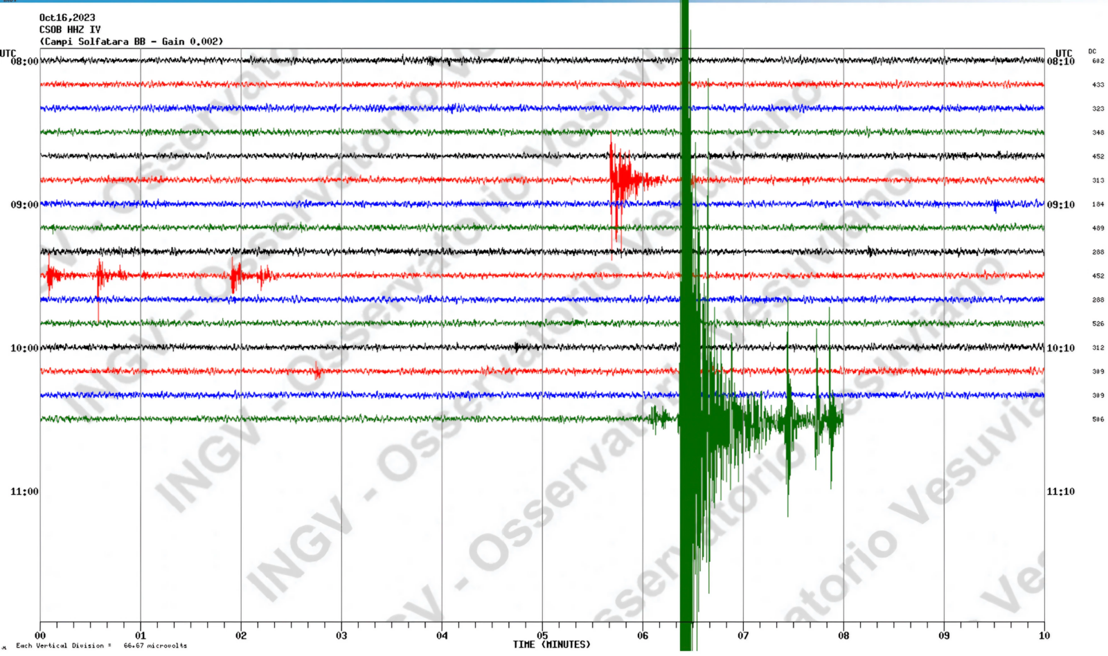Select DC value 602

1098,61
